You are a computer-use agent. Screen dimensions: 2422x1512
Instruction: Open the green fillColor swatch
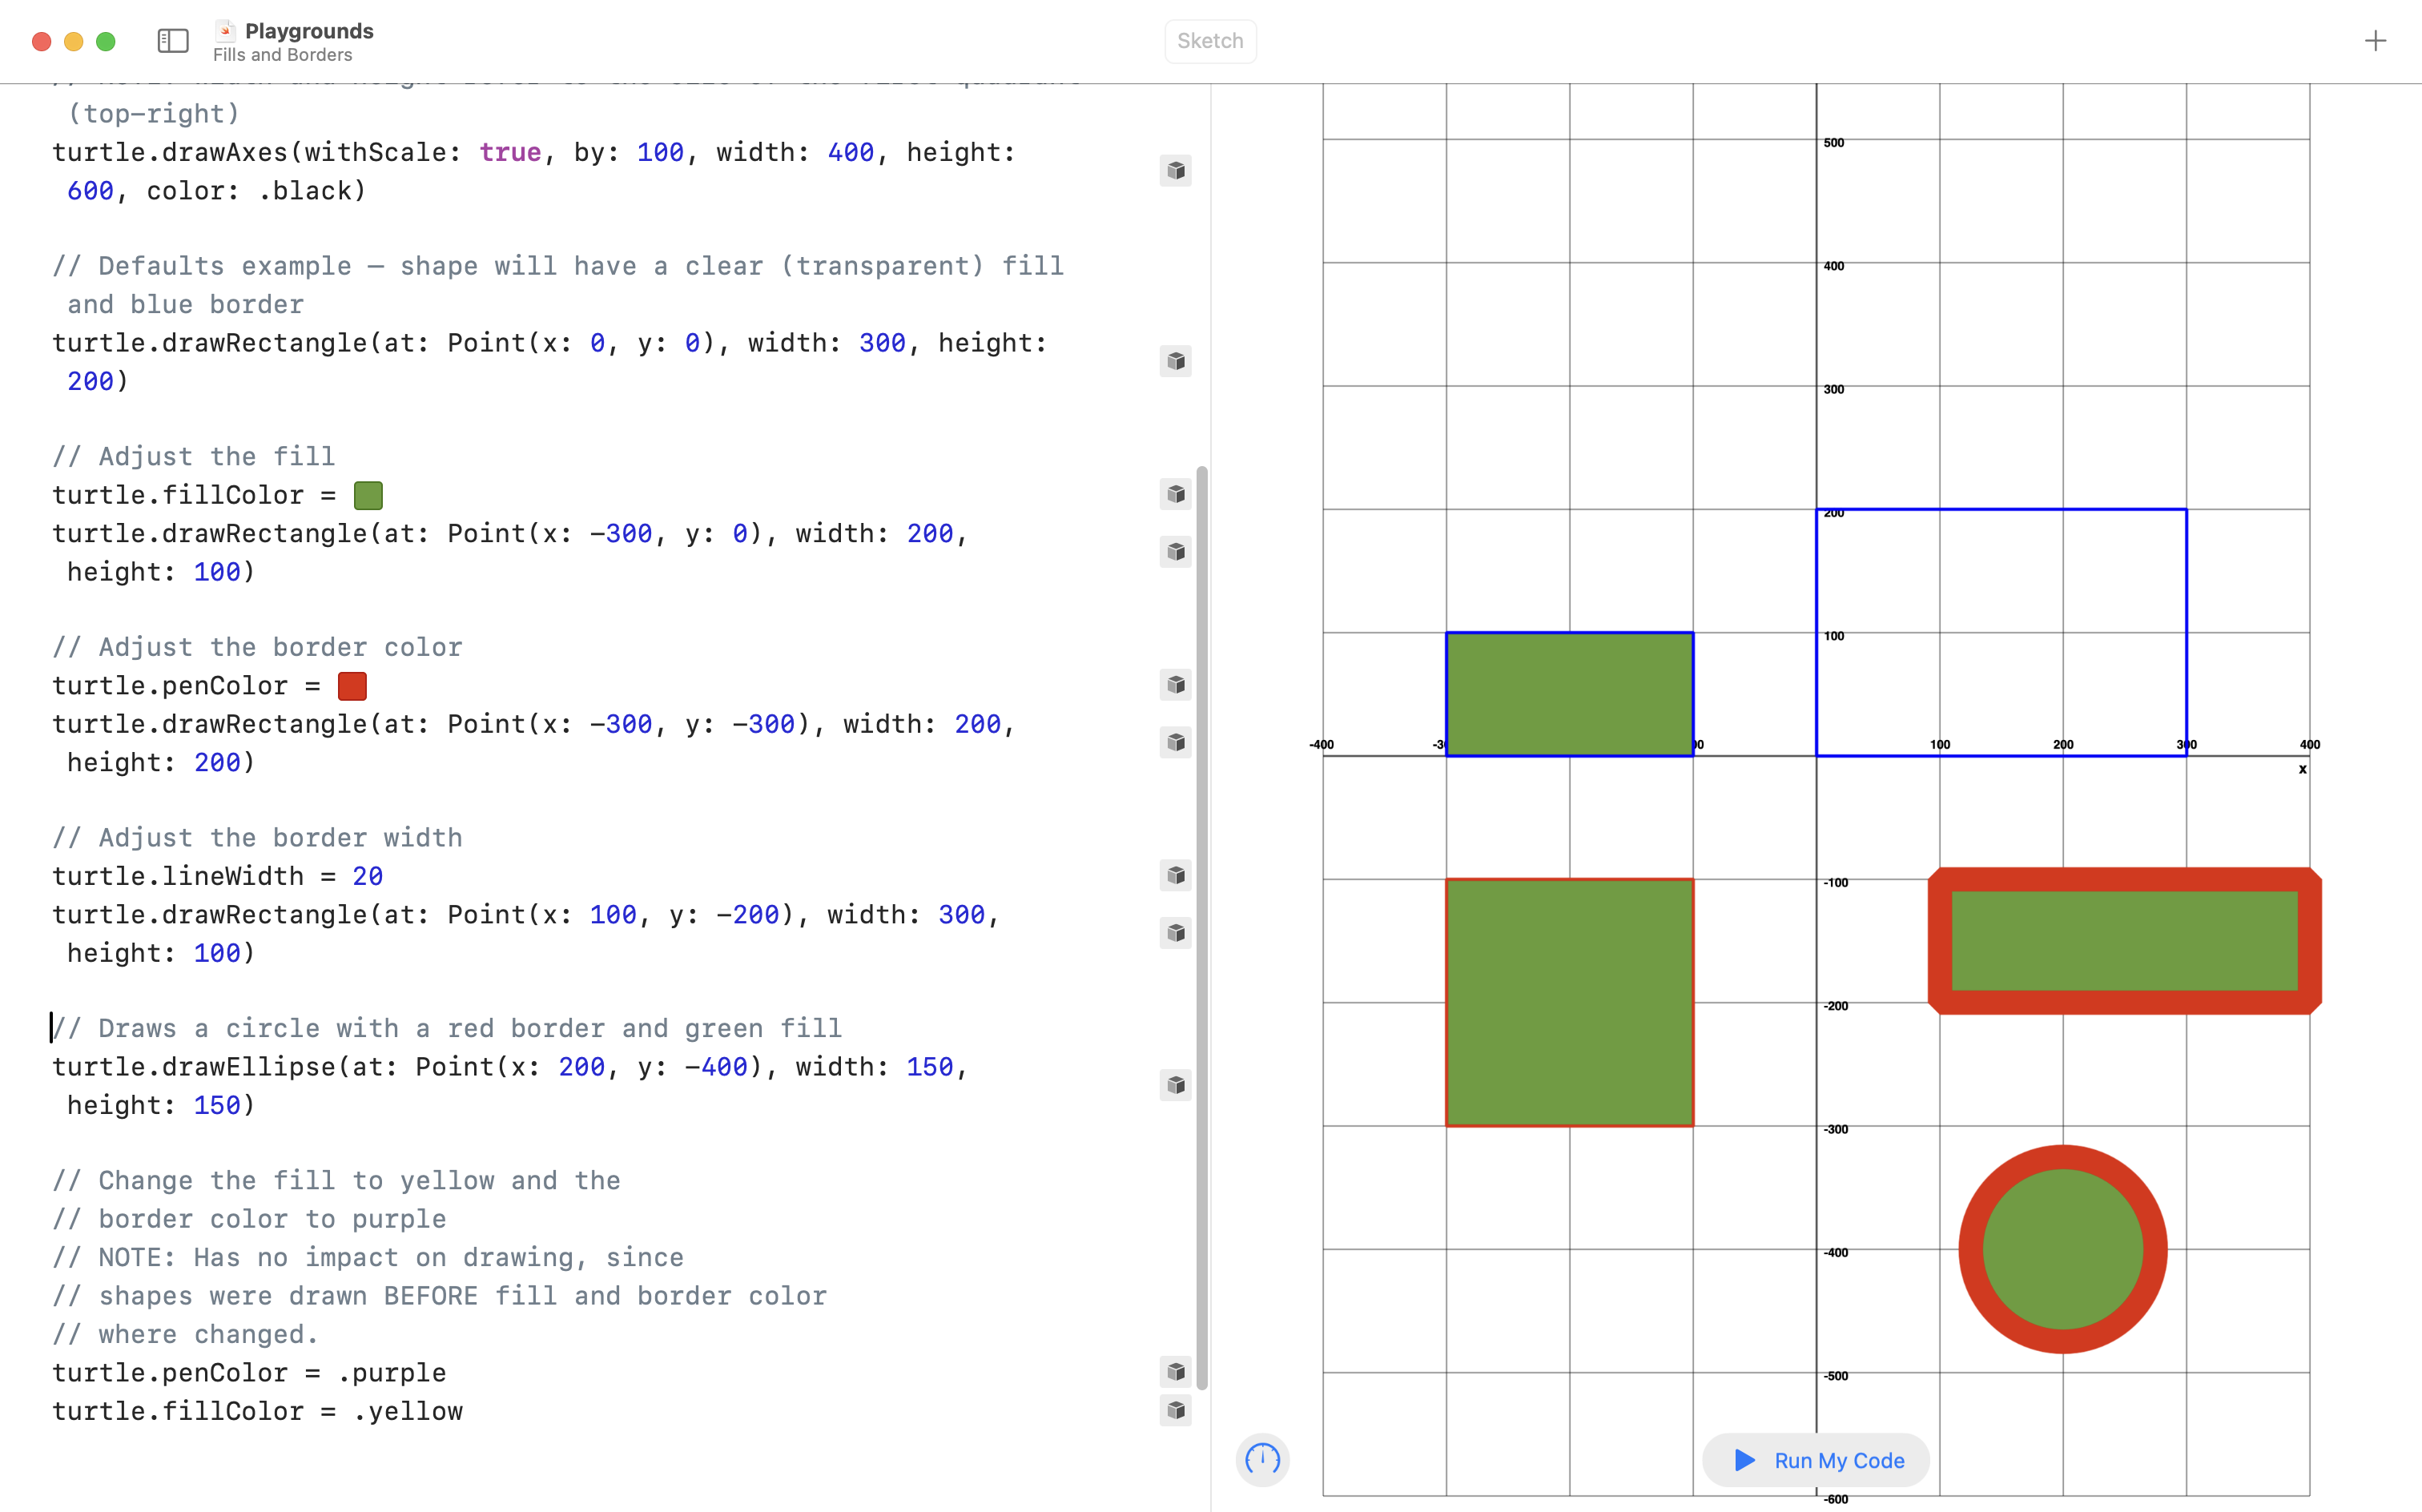pyautogui.click(x=368, y=496)
